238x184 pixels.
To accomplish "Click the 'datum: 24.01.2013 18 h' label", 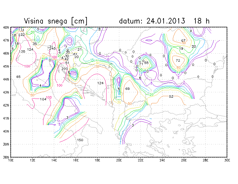I will pos(164,21).
